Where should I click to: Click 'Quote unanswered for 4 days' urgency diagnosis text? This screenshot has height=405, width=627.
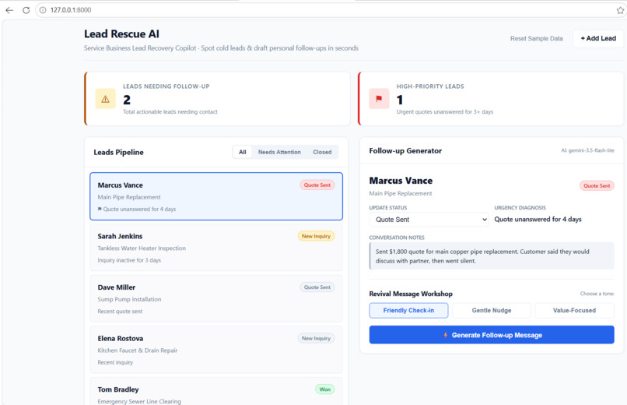coord(538,220)
